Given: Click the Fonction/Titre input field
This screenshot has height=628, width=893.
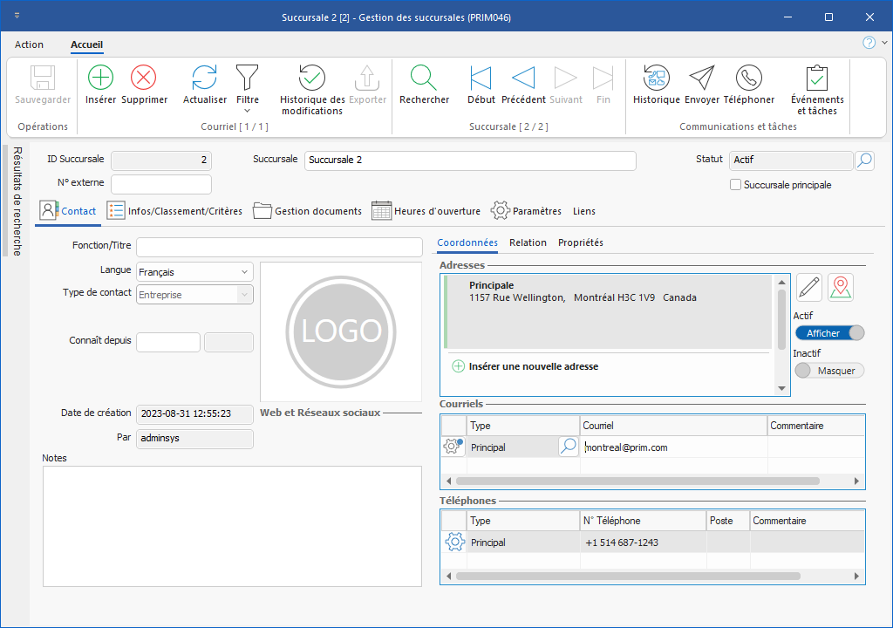Looking at the screenshot, I should pos(279,247).
